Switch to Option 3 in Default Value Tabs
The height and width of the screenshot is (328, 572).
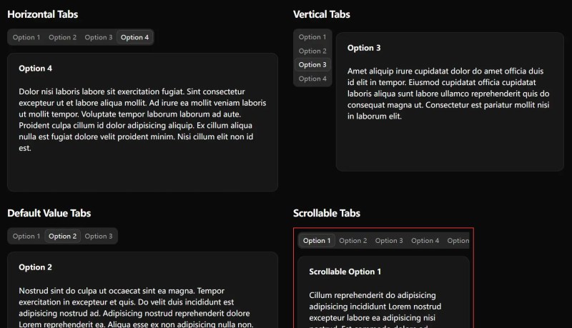[x=99, y=236]
